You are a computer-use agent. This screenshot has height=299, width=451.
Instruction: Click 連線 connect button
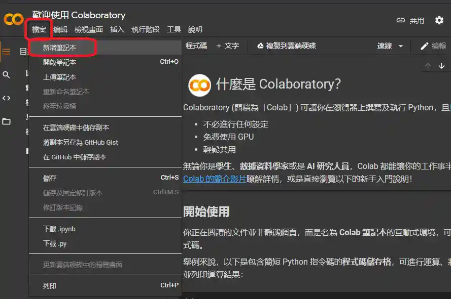[384, 46]
